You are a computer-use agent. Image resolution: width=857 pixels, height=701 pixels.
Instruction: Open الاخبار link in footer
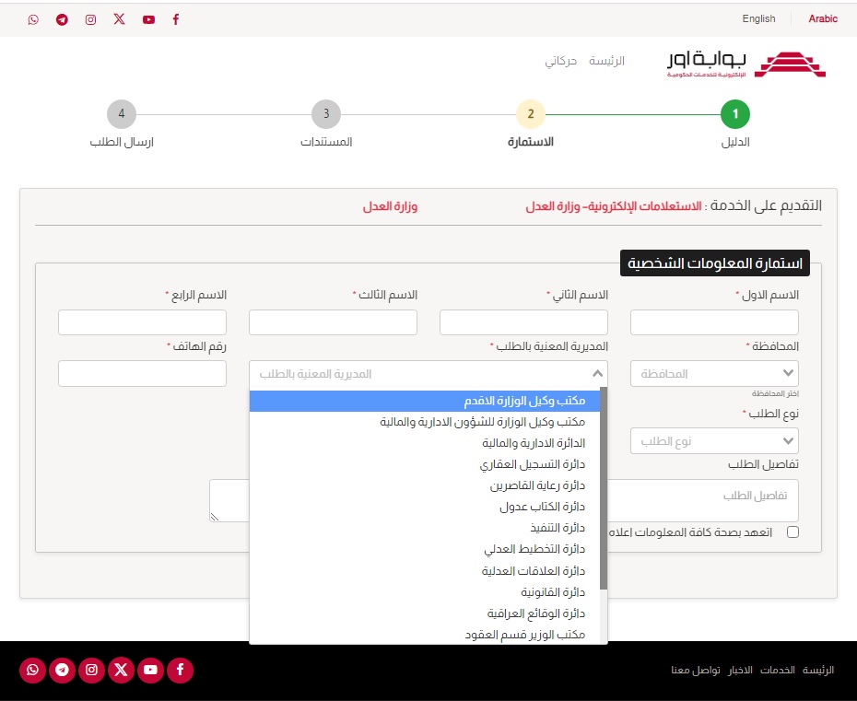740,670
